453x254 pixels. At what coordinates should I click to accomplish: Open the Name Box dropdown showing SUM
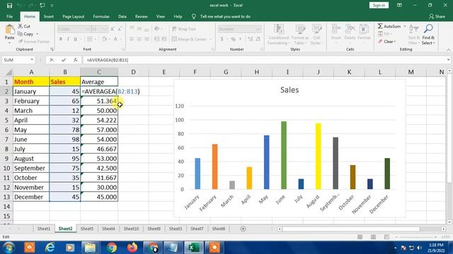point(32,60)
